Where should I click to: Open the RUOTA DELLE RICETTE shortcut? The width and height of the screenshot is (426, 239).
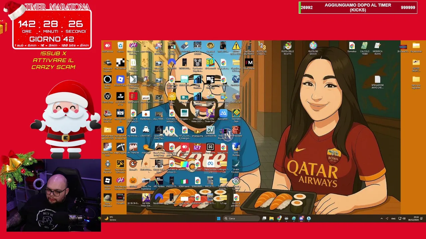tap(288, 48)
